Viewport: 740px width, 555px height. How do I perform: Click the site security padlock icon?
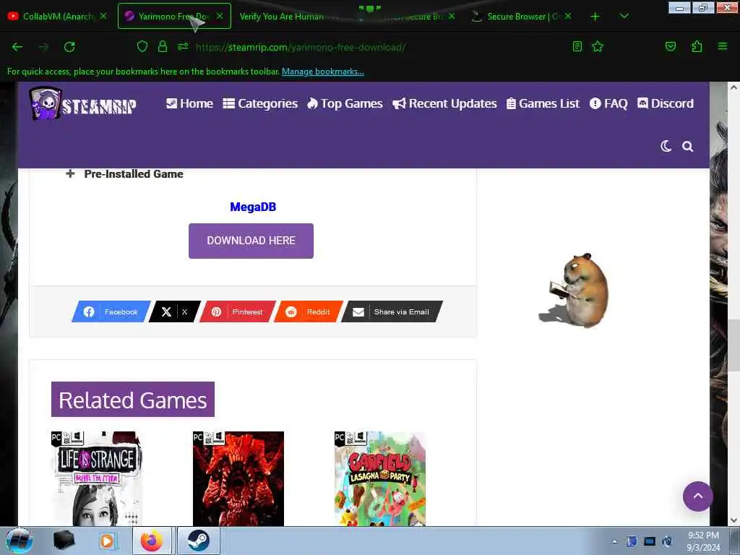163,46
